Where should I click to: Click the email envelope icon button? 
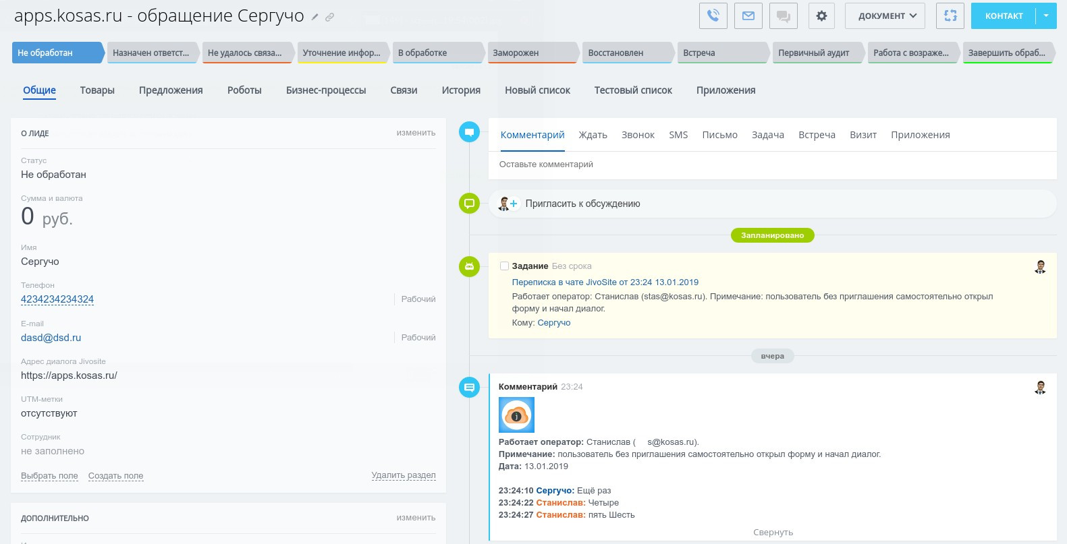[x=748, y=16]
